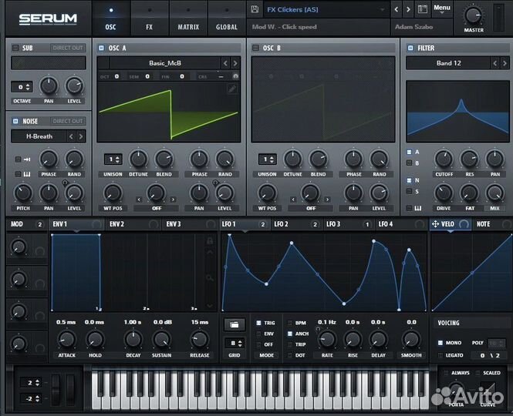Screen dimensions: 513x416
Task: Select the ENV 2 tab
Action: coord(133,224)
